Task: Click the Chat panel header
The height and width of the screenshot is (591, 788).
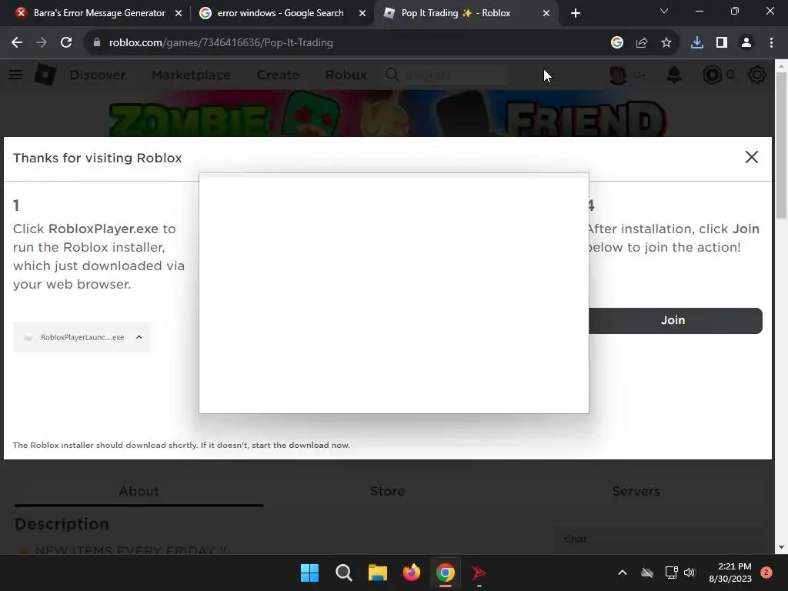Action: point(659,539)
